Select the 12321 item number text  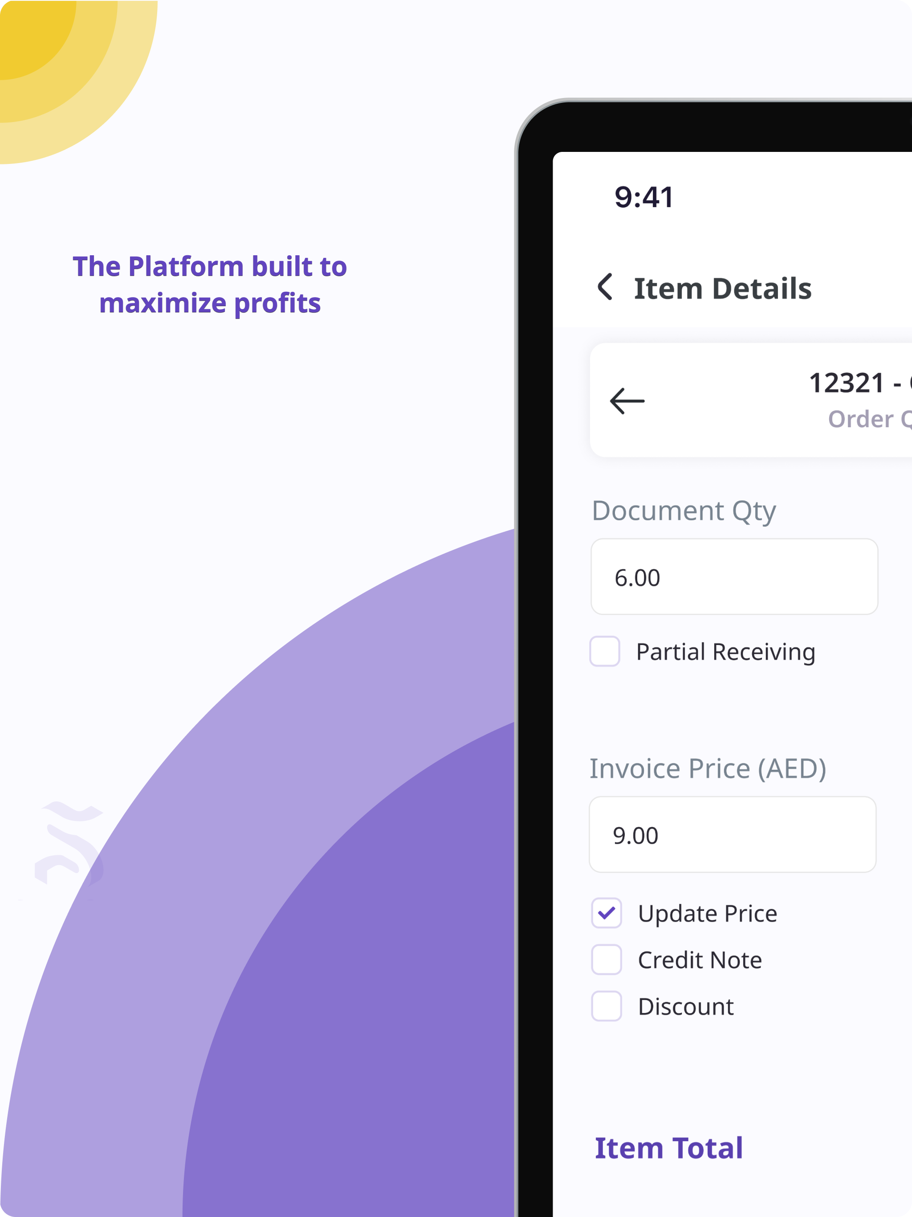[x=847, y=383]
